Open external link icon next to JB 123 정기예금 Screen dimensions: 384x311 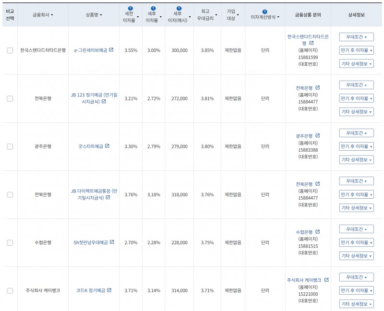tap(104, 101)
